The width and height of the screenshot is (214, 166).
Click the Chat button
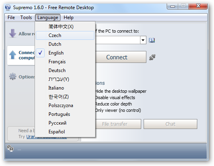(x=170, y=124)
